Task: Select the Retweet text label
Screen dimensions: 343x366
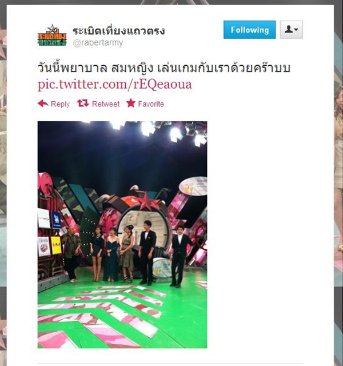Action: point(106,104)
